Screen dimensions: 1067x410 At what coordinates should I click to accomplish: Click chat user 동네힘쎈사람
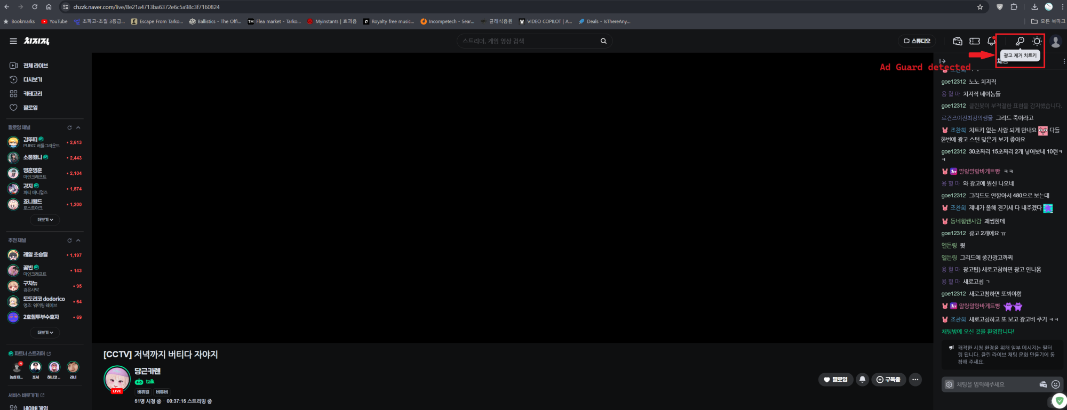(966, 221)
